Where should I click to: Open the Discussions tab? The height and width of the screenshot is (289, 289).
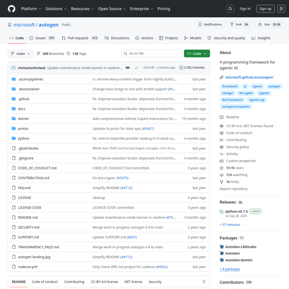tap(117, 38)
